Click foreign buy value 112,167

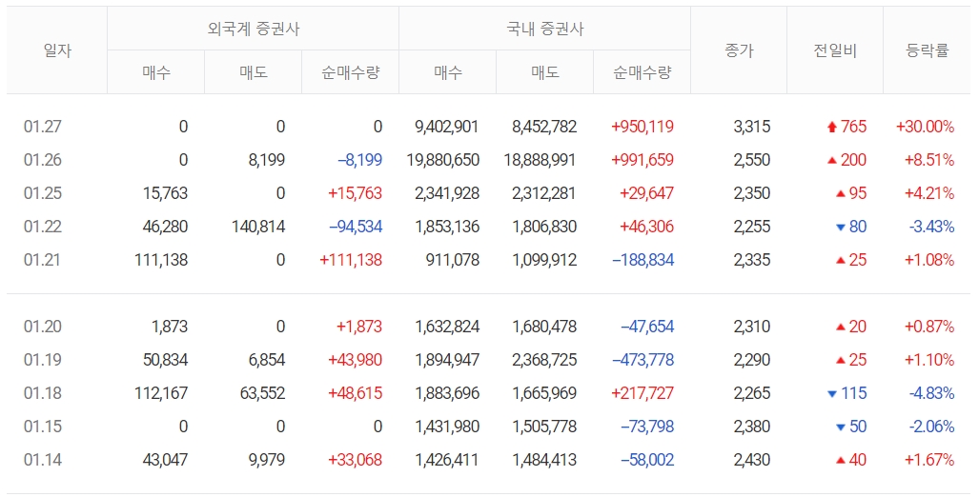(x=161, y=393)
